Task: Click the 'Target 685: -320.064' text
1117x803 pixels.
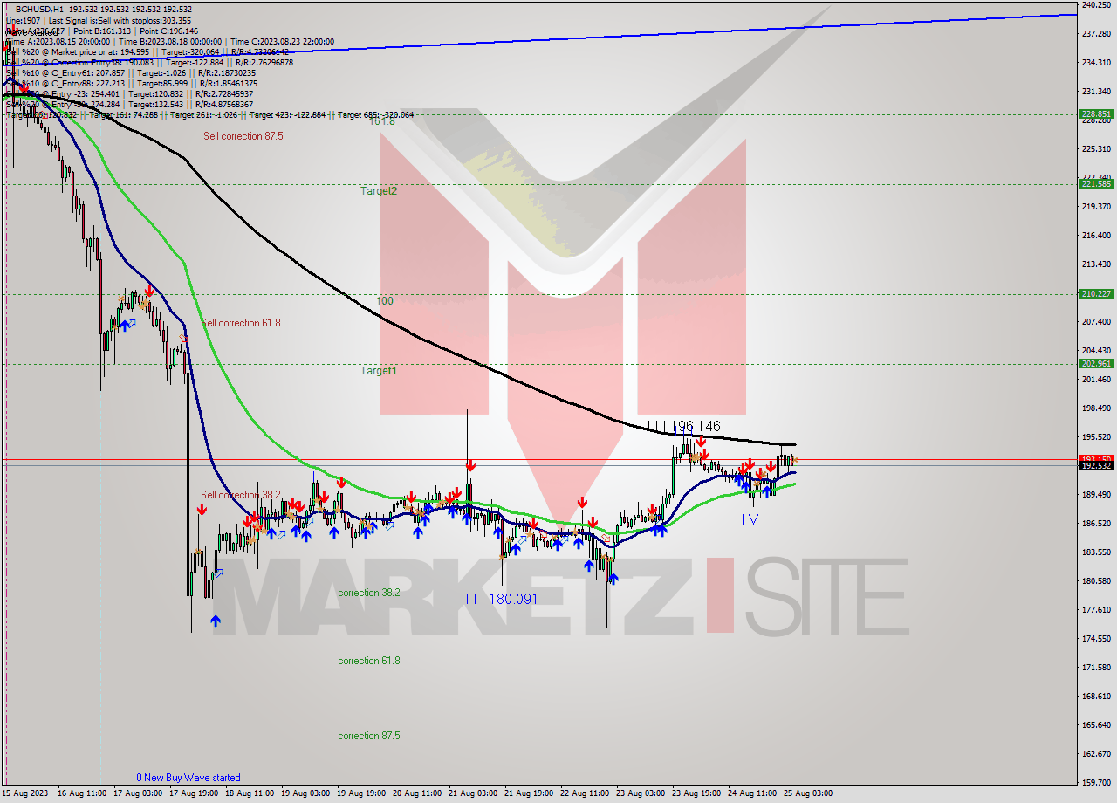Action: (375, 114)
